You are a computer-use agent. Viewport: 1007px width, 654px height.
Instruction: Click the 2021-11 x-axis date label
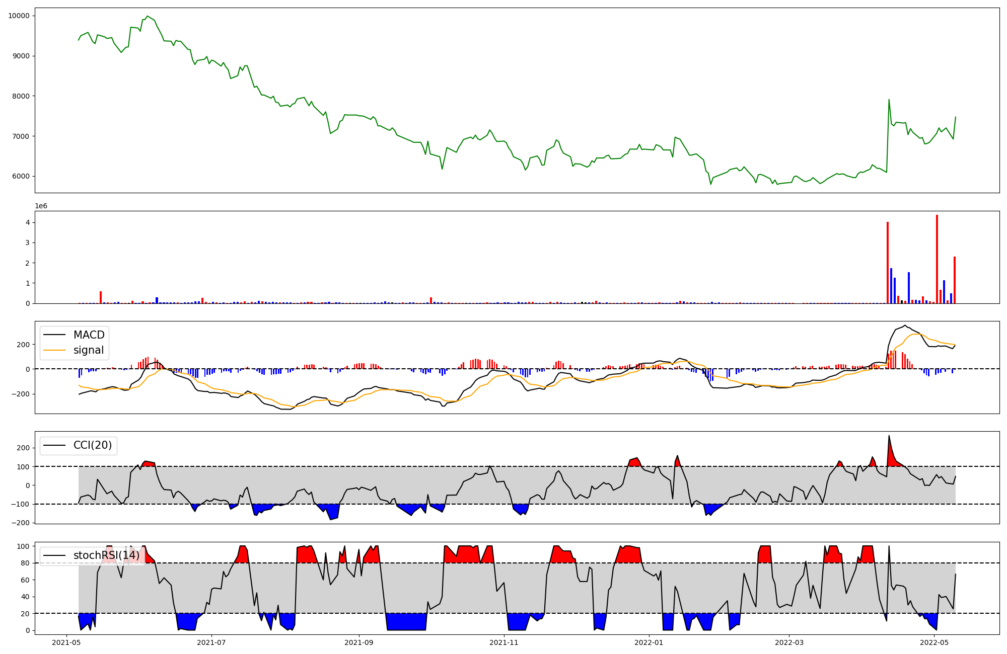[504, 642]
